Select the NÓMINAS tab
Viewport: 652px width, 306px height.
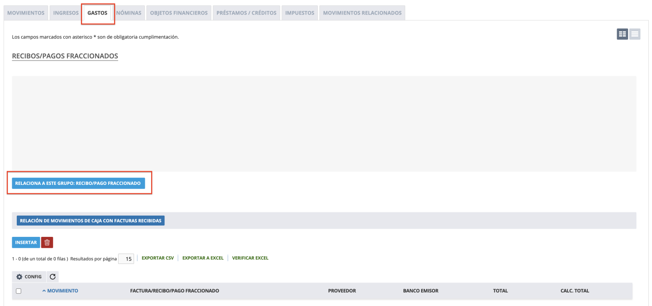[x=129, y=13]
